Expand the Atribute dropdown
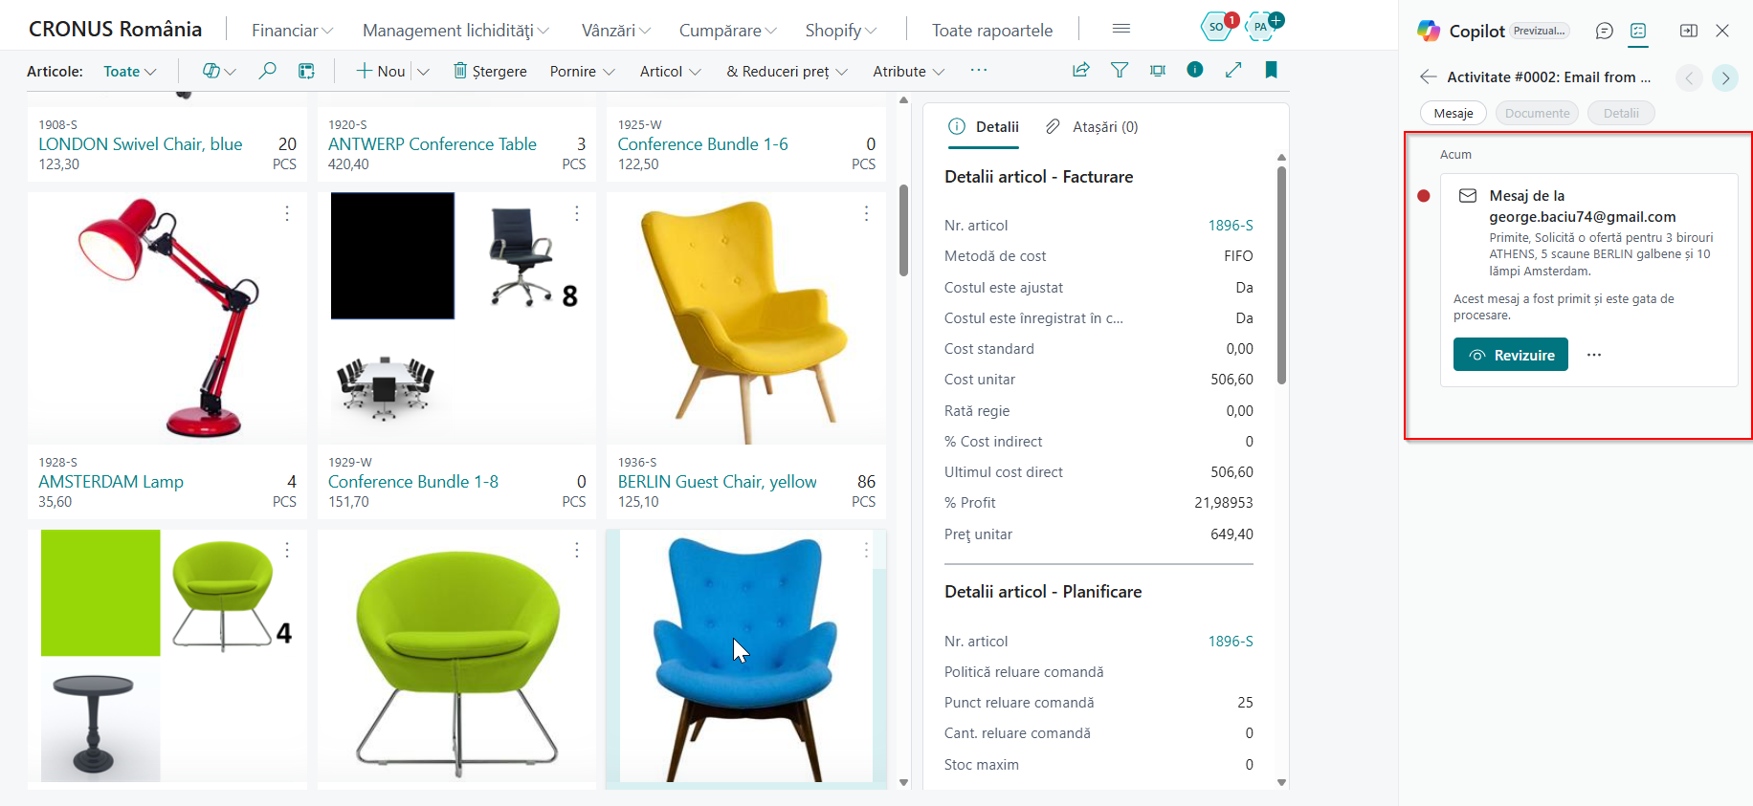 [909, 72]
